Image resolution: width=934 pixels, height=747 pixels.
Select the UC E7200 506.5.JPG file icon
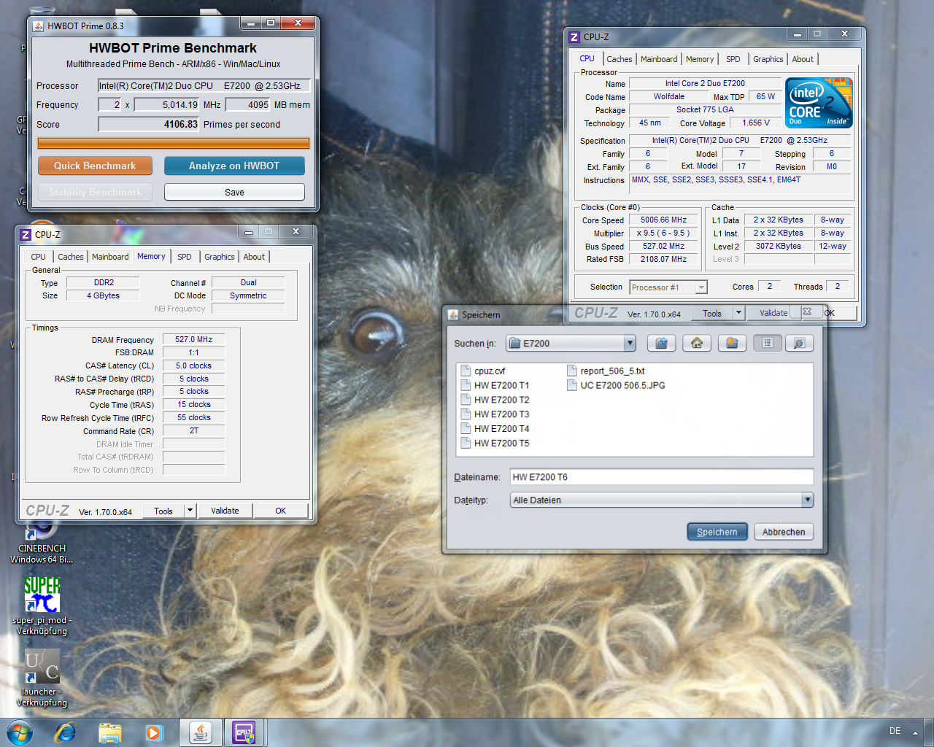572,385
